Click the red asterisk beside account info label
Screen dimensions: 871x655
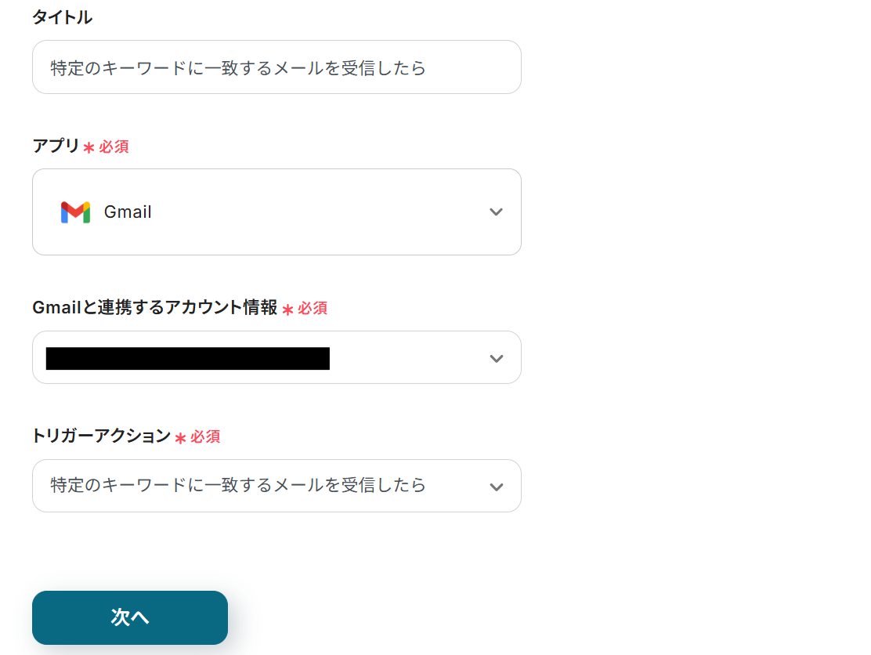(287, 309)
